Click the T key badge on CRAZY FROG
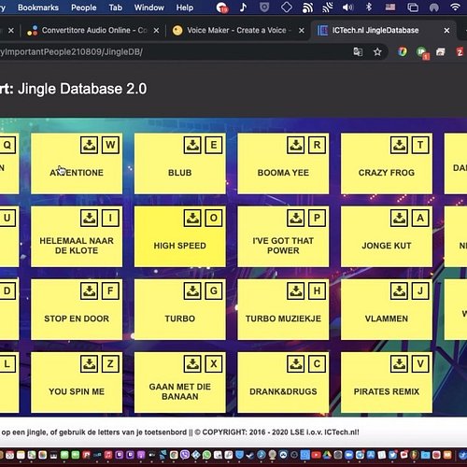 [420, 145]
